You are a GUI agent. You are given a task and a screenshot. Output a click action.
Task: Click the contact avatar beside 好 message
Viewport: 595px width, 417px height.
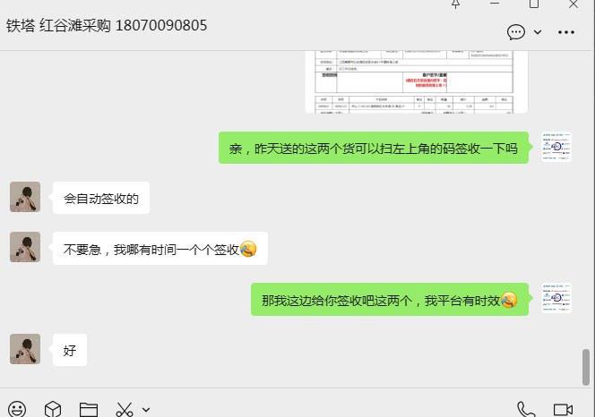coord(25,350)
